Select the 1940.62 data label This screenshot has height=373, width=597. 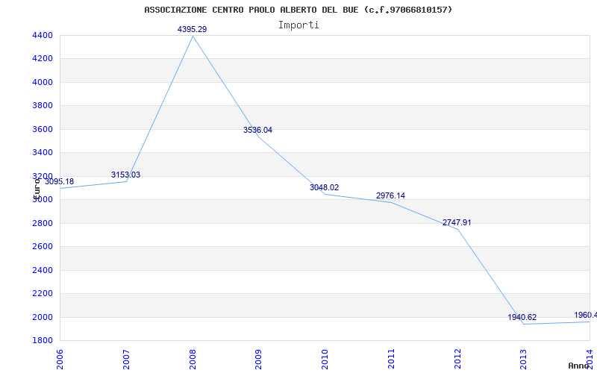pyautogui.click(x=522, y=318)
